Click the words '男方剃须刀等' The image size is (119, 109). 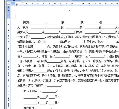(31, 75)
